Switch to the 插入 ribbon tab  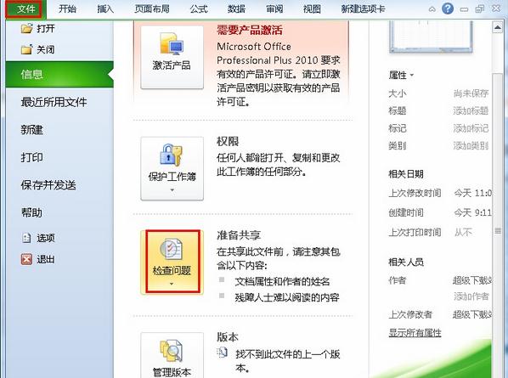pyautogui.click(x=105, y=8)
